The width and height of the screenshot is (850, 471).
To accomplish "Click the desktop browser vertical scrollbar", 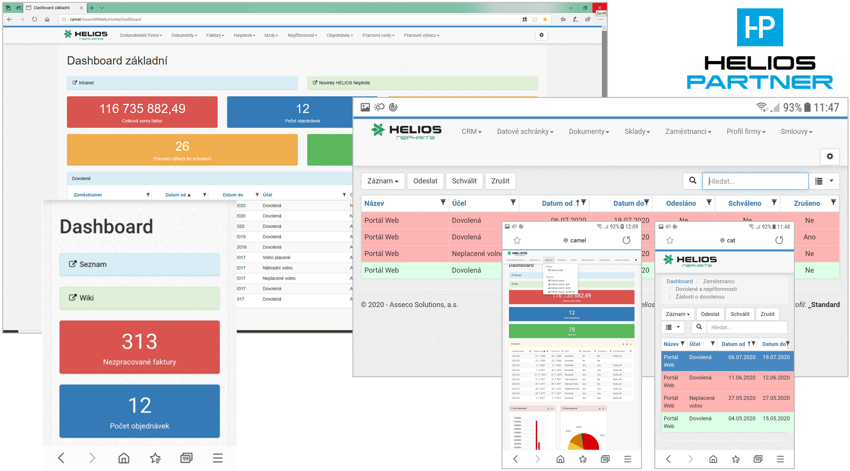I will pyautogui.click(x=604, y=63).
